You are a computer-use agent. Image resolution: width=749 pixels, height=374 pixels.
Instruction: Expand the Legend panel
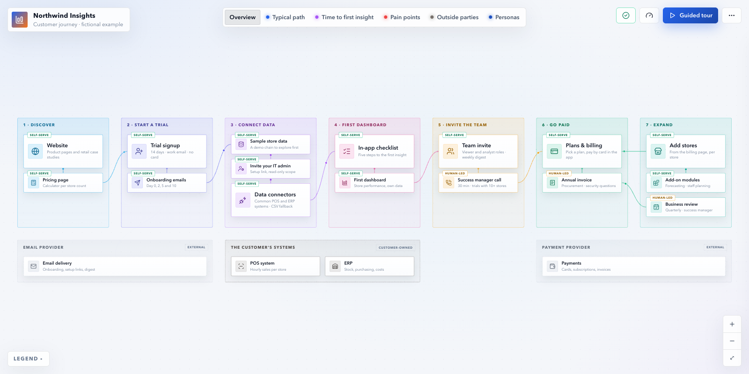(29, 359)
